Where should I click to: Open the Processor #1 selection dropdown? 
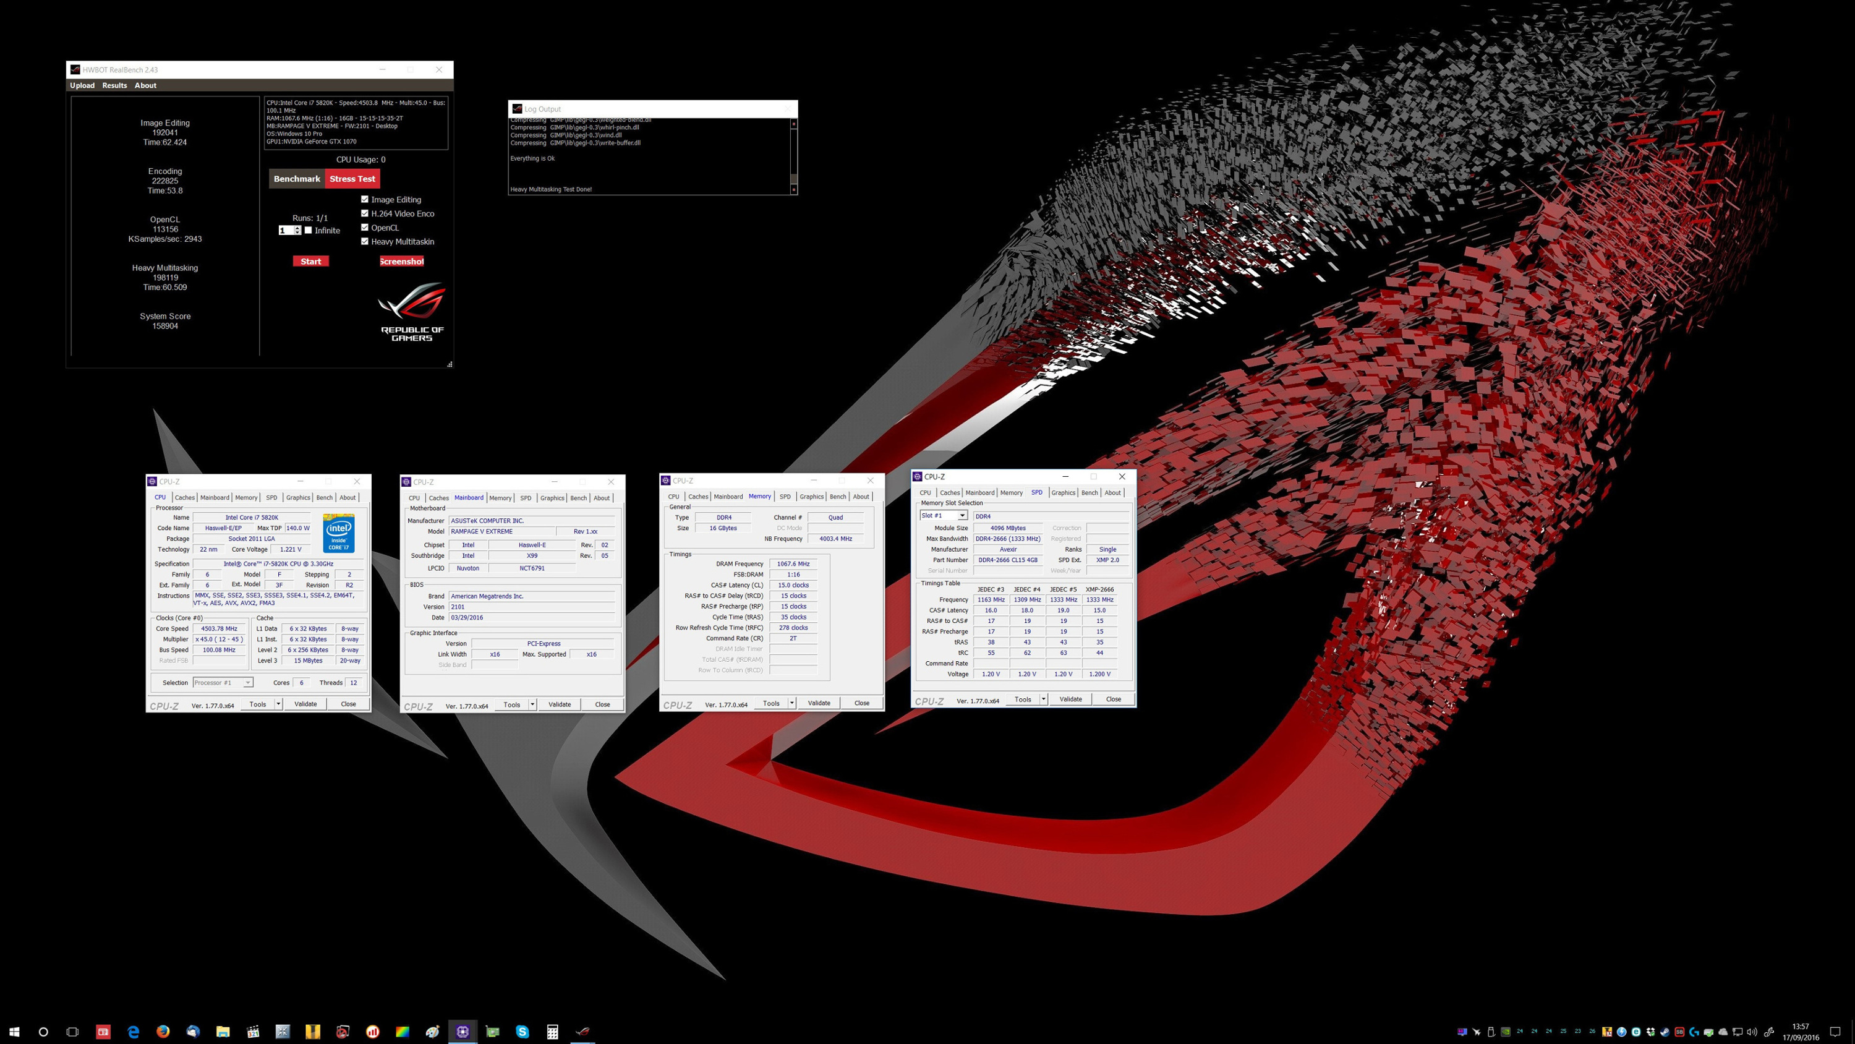pyautogui.click(x=223, y=682)
